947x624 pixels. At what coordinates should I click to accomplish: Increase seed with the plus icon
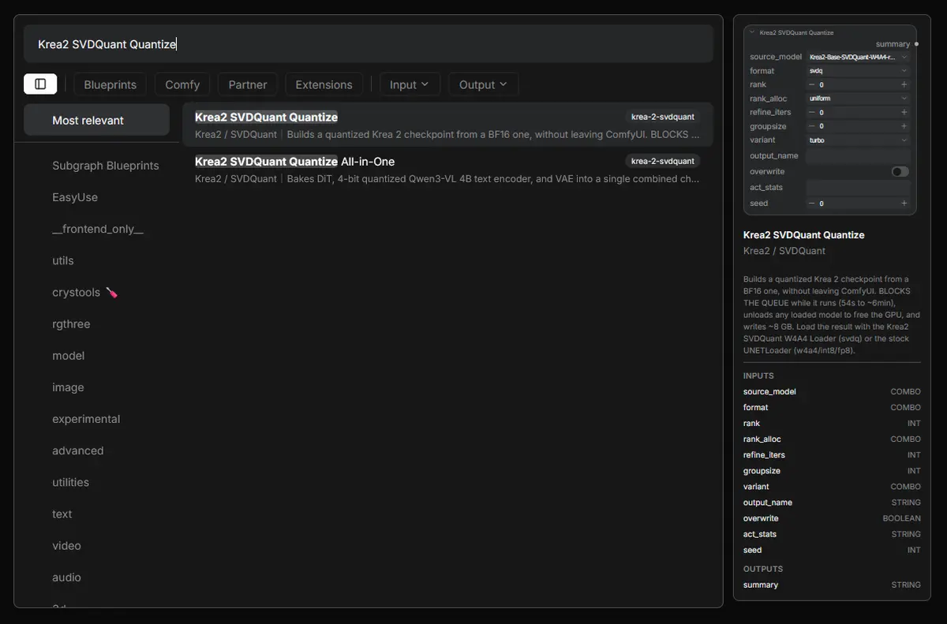[x=904, y=203]
